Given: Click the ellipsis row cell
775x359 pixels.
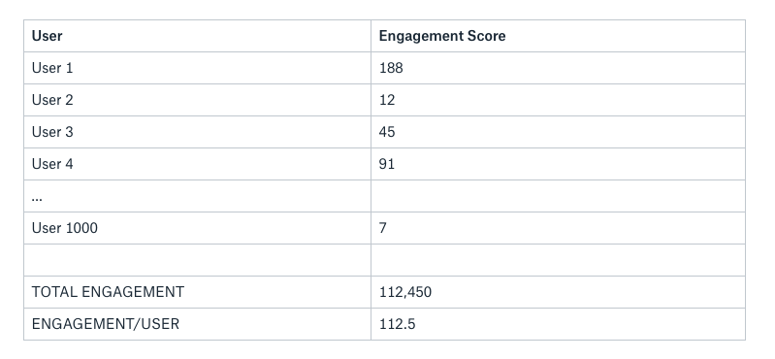Looking at the screenshot, I should pos(197,196).
